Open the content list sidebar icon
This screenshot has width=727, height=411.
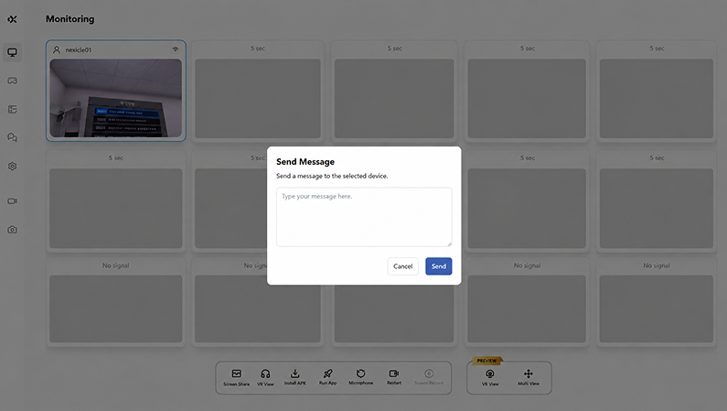point(12,110)
